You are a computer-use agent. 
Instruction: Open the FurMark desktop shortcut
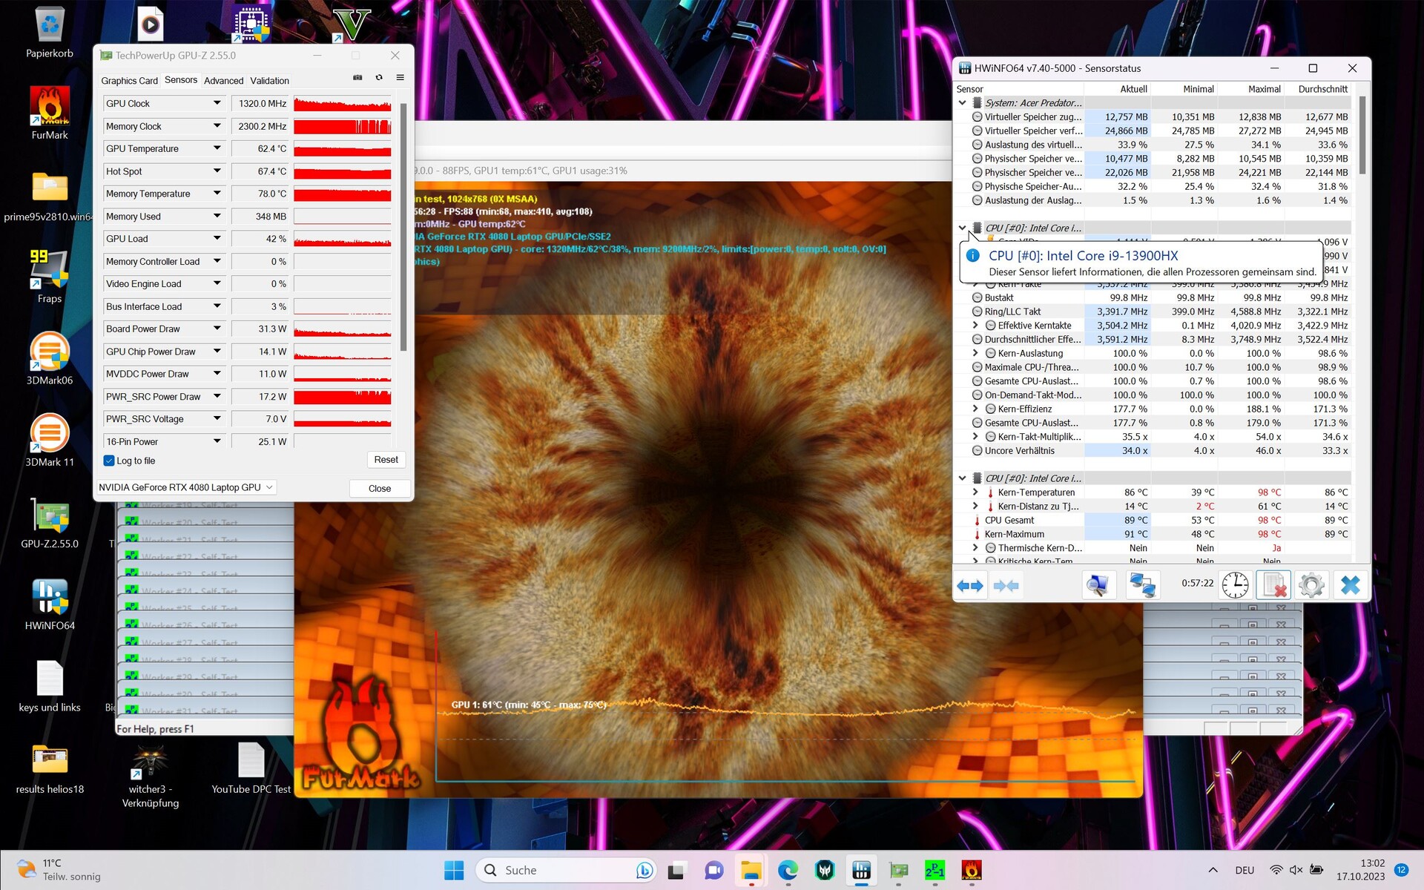(50, 113)
